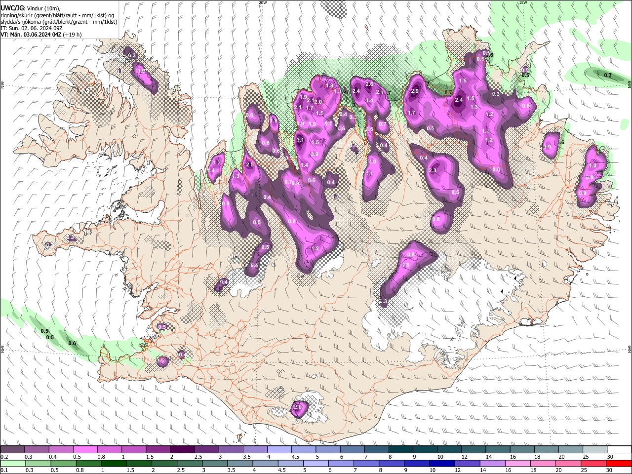The height and width of the screenshot is (474, 632).
Task: Pick the dark blue 10 mm rain swatch
Action: [x=442, y=463]
